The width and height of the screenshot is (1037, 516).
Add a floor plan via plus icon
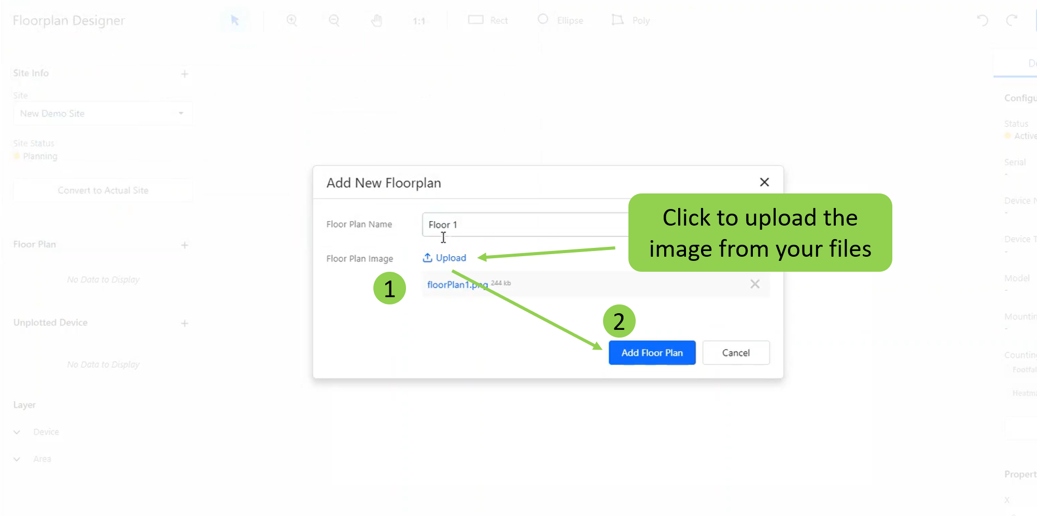[x=185, y=245]
